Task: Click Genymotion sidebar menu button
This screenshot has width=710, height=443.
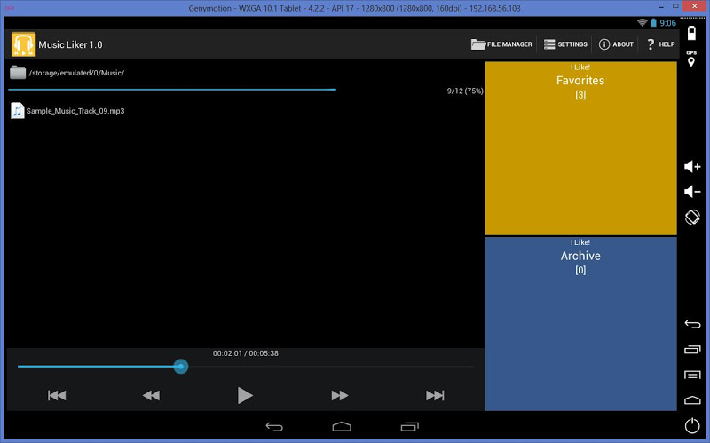Action: (692, 375)
